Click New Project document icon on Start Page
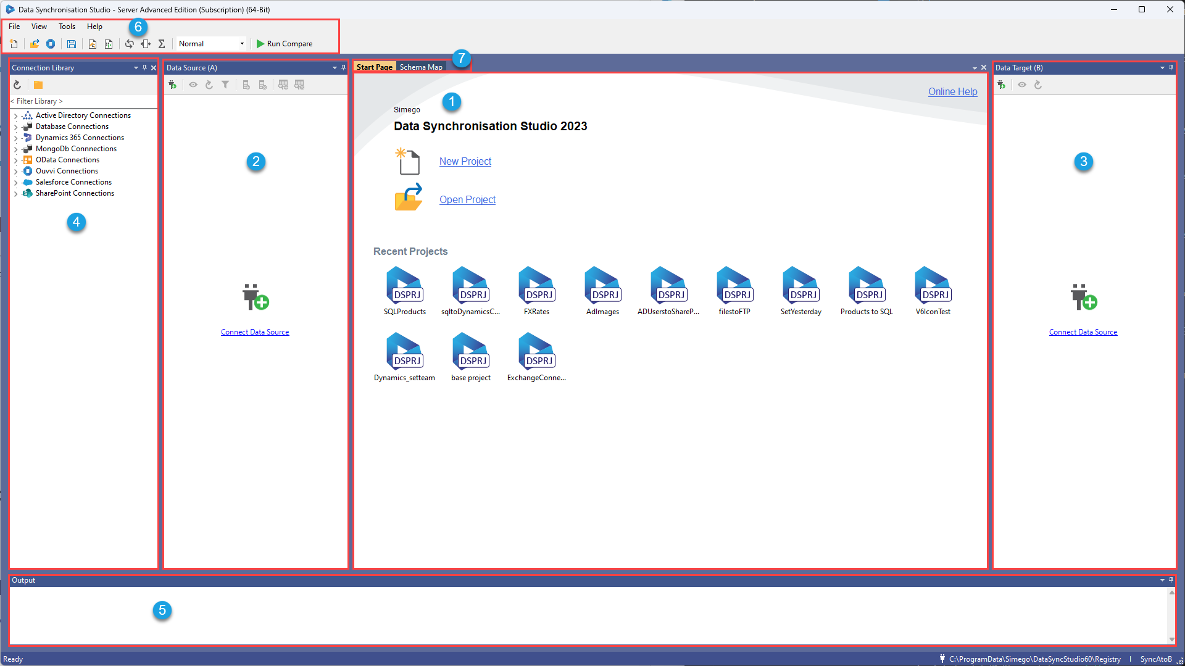 tap(408, 161)
